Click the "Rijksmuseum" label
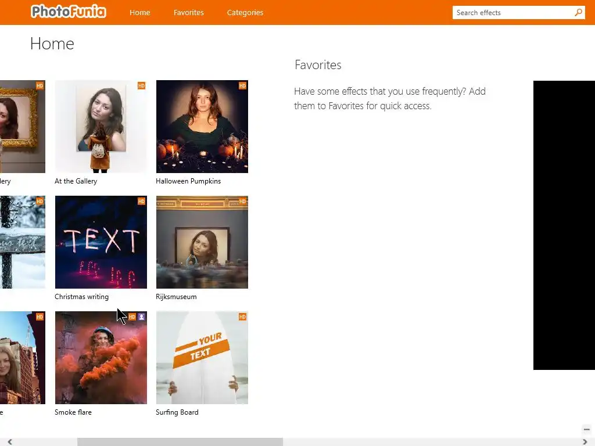The height and width of the screenshot is (446, 595). pos(176,297)
